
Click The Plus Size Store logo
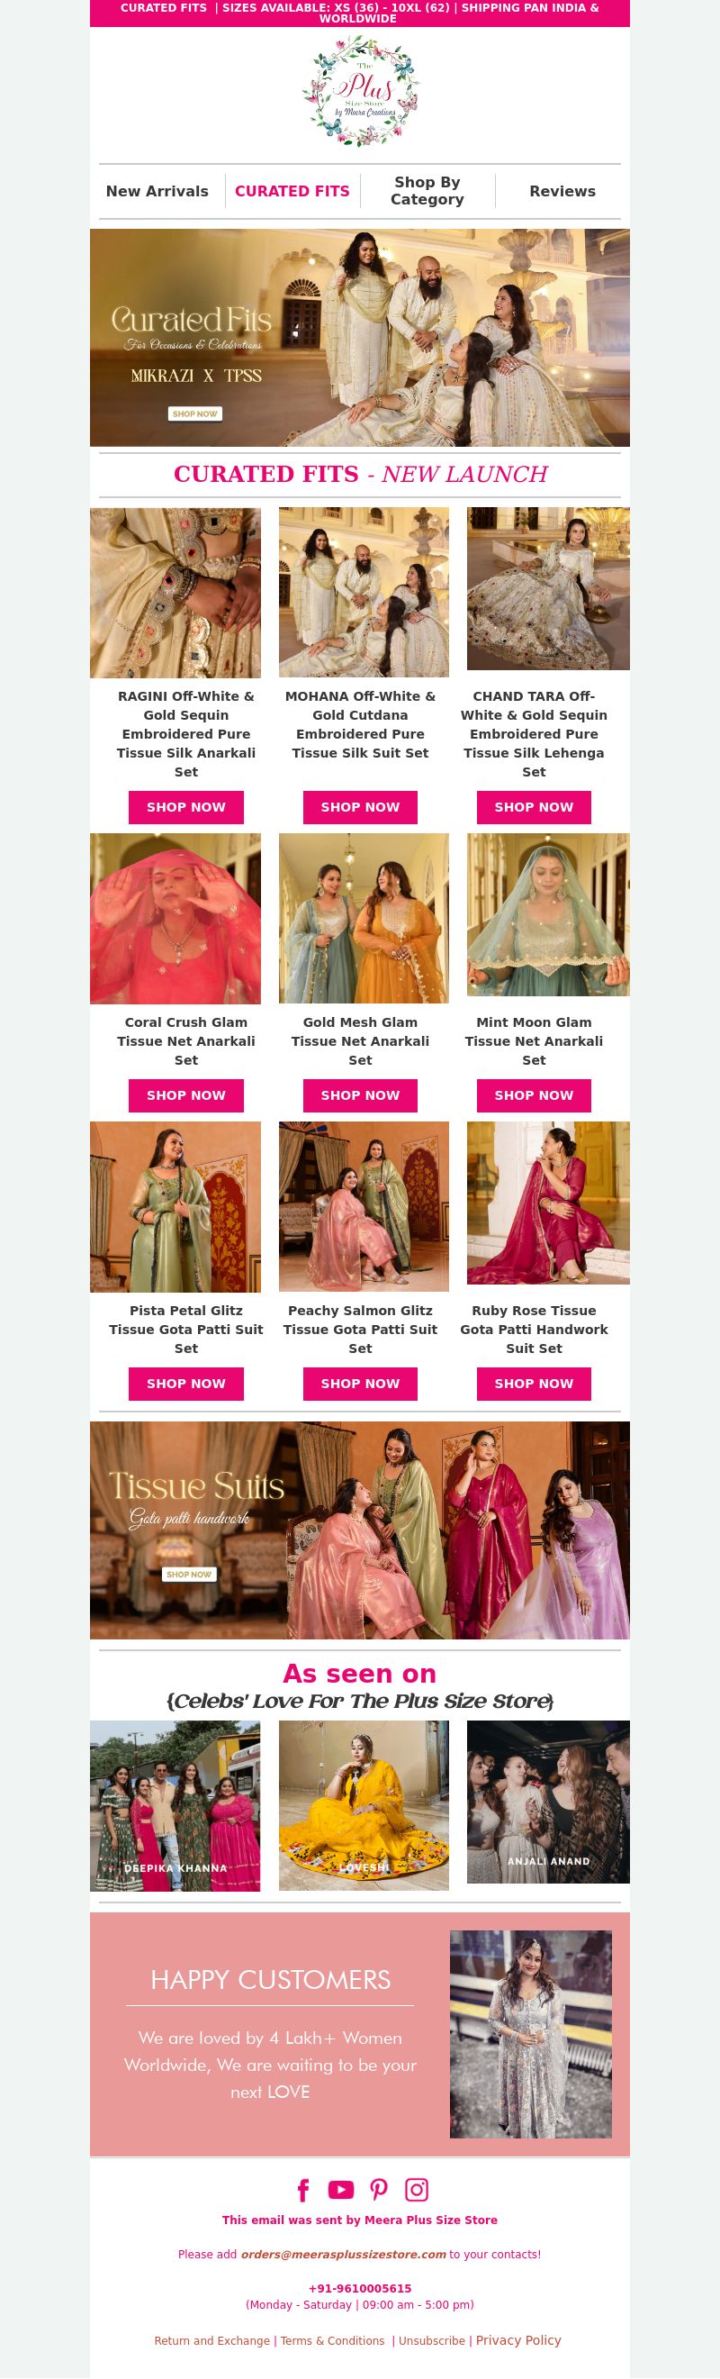point(360,91)
